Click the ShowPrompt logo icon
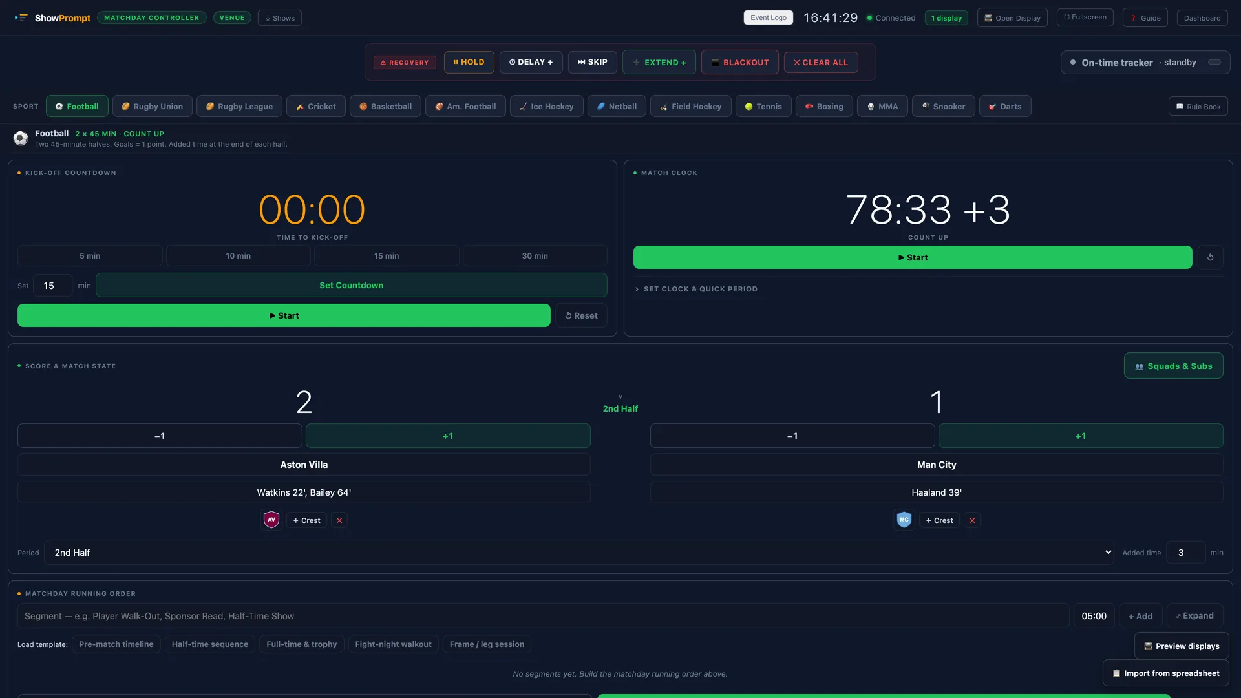Viewport: 1241px width, 698px height. point(21,17)
